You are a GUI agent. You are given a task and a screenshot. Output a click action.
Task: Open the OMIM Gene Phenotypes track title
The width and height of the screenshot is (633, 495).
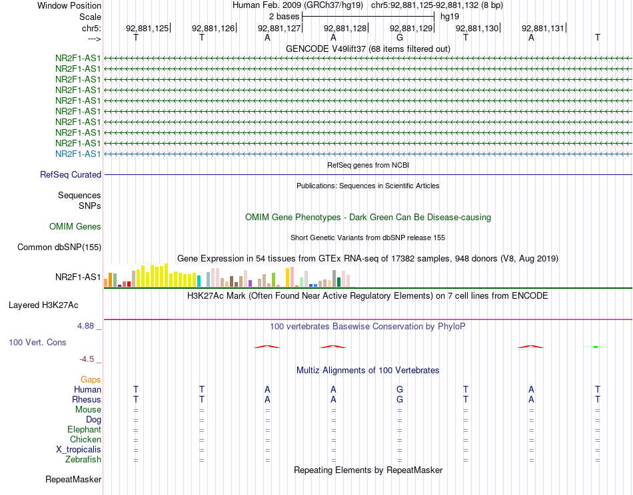[x=368, y=218]
